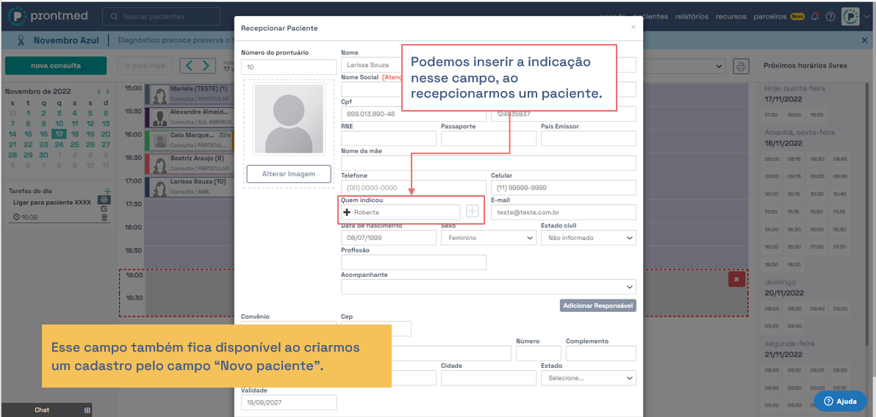Click the plus button beside Quem indicou
This screenshot has height=417, width=876.
[472, 211]
